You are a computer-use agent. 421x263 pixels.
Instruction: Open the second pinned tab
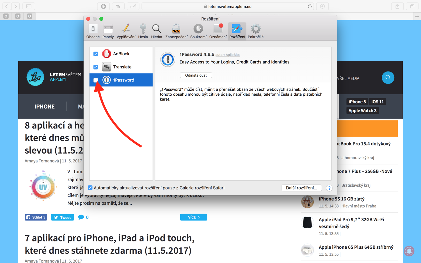pyautogui.click(x=18, y=16)
